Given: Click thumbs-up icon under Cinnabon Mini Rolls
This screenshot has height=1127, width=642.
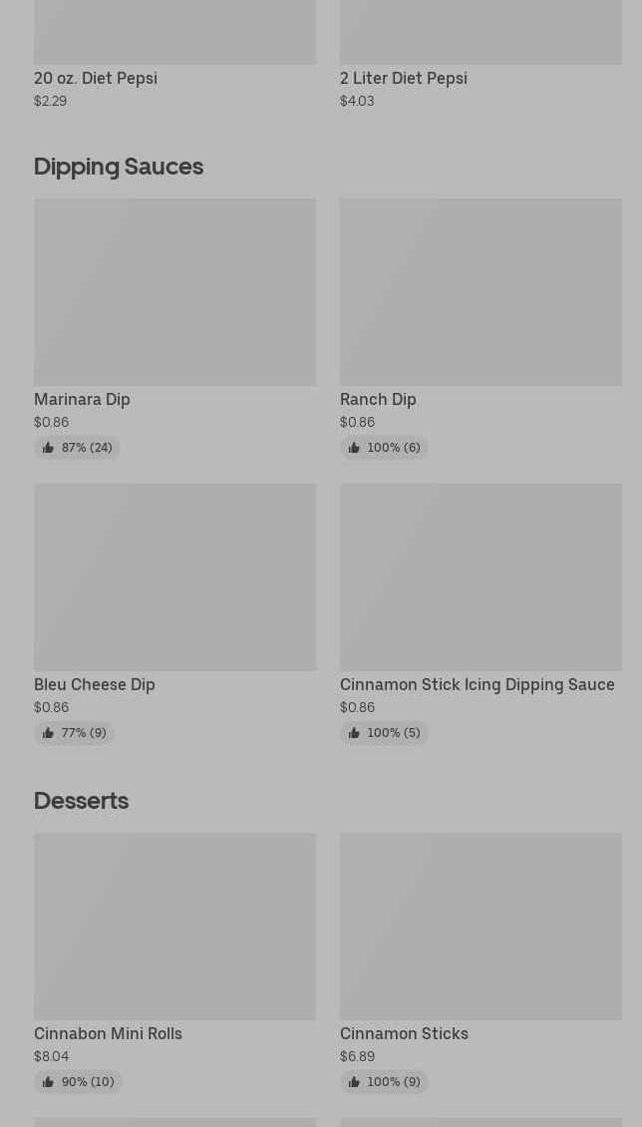Looking at the screenshot, I should 48,1082.
